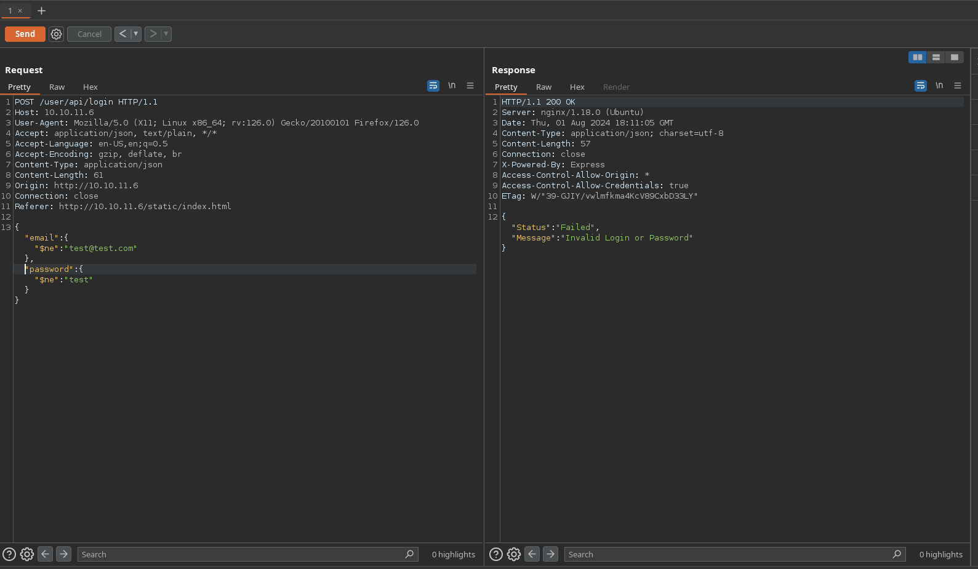Open request settings gear next to Send
The image size is (978, 569).
click(x=56, y=34)
